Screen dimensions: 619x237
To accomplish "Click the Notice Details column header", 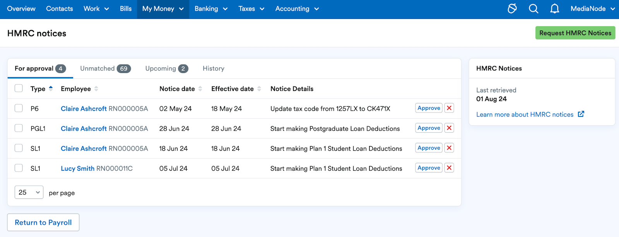I will 292,89.
